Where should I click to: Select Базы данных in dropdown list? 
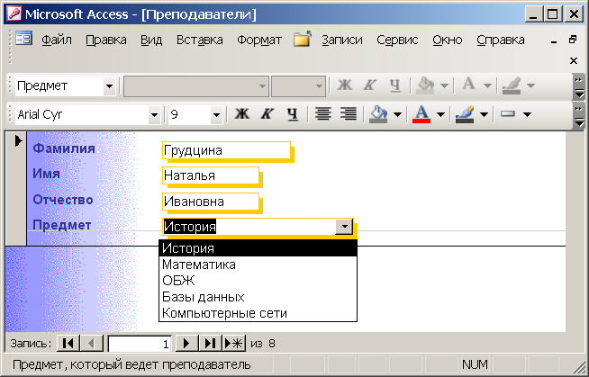[x=258, y=297]
